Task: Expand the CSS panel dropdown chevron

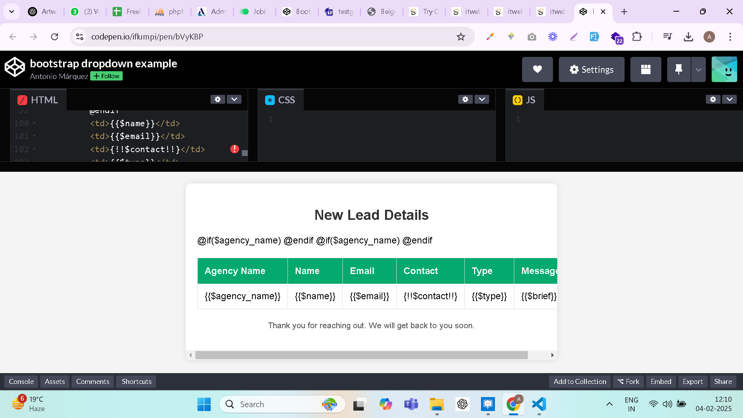Action: 482,99
